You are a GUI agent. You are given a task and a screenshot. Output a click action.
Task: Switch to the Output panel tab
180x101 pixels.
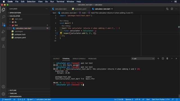pyautogui.click(x=56, y=59)
